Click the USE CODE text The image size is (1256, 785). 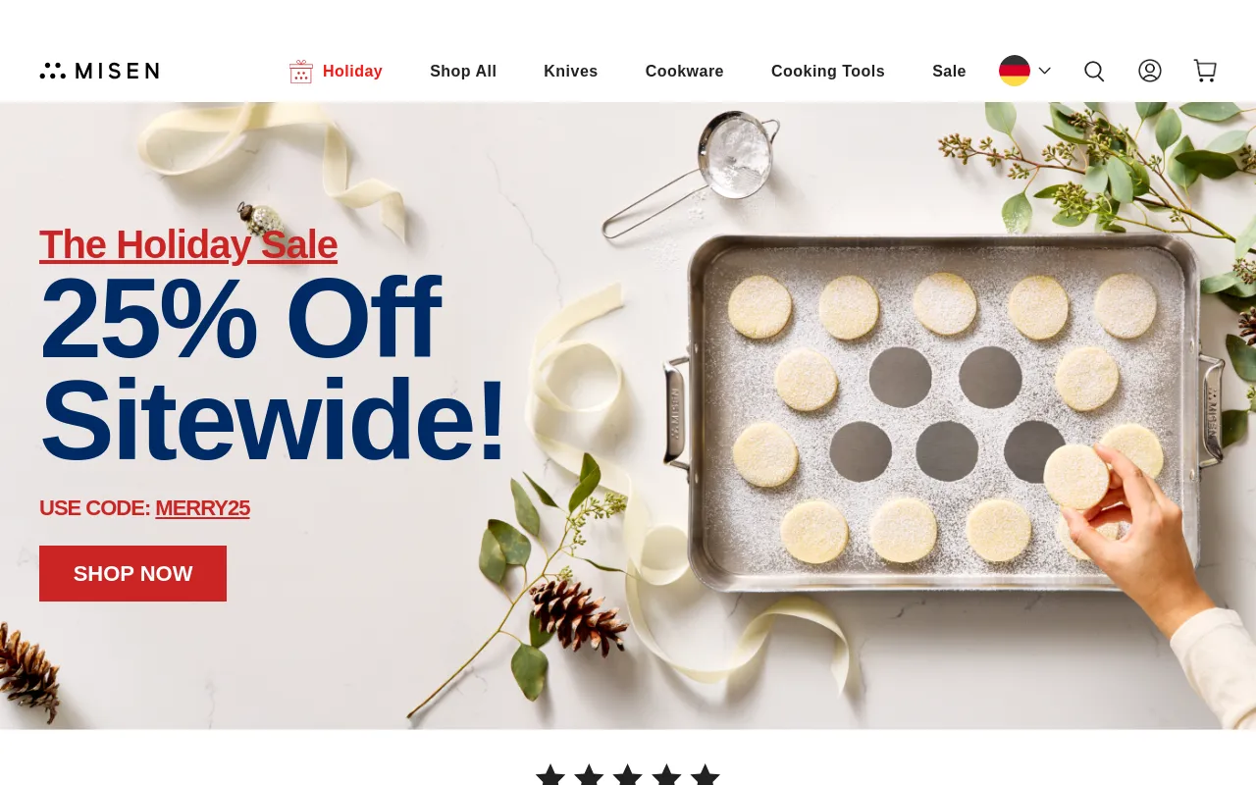(x=94, y=508)
